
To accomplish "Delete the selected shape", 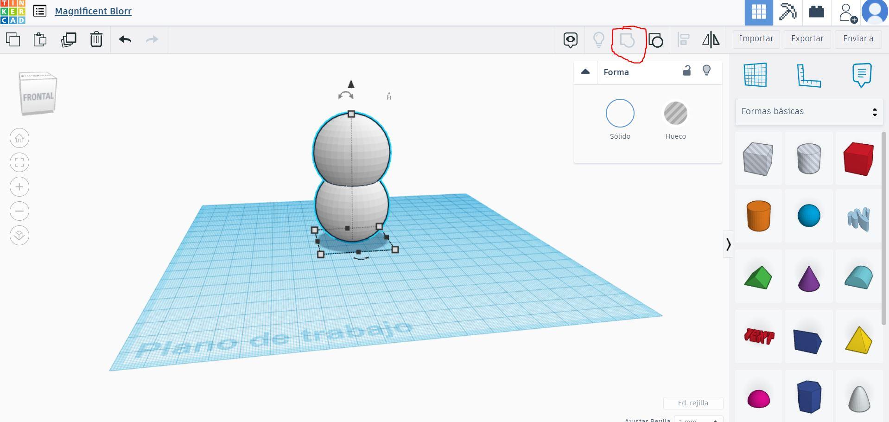I will click(96, 39).
